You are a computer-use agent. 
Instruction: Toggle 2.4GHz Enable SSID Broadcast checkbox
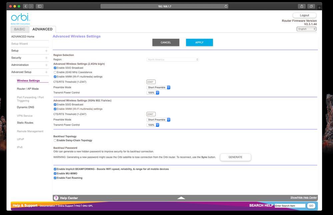pos(55,68)
